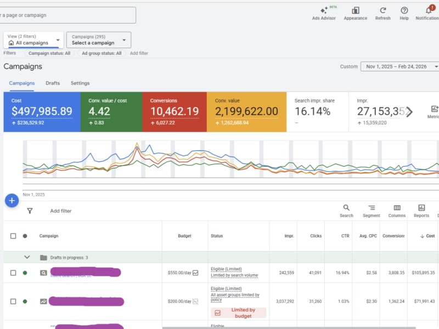Click the Limited by budget chart icon

click(x=217, y=313)
